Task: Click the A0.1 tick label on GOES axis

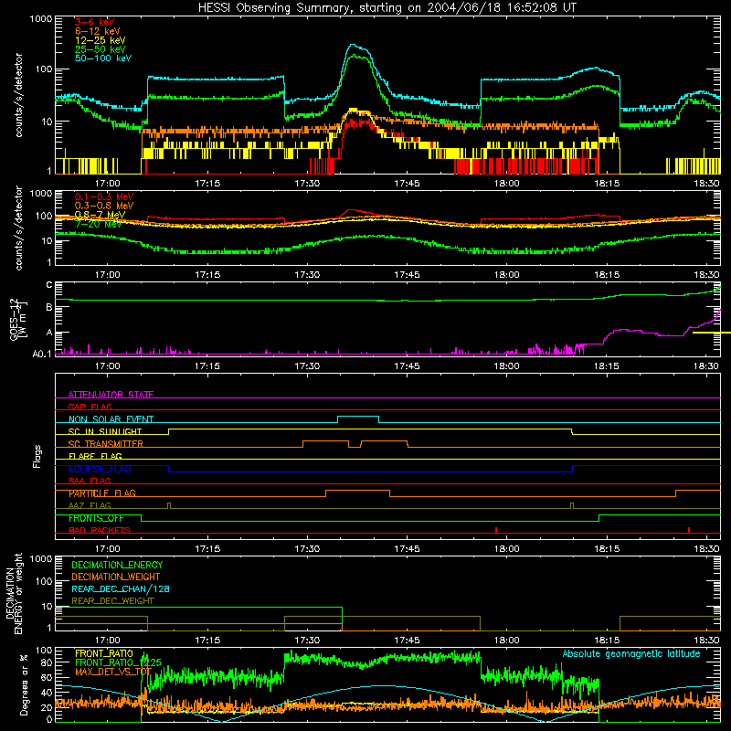Action: (42, 355)
